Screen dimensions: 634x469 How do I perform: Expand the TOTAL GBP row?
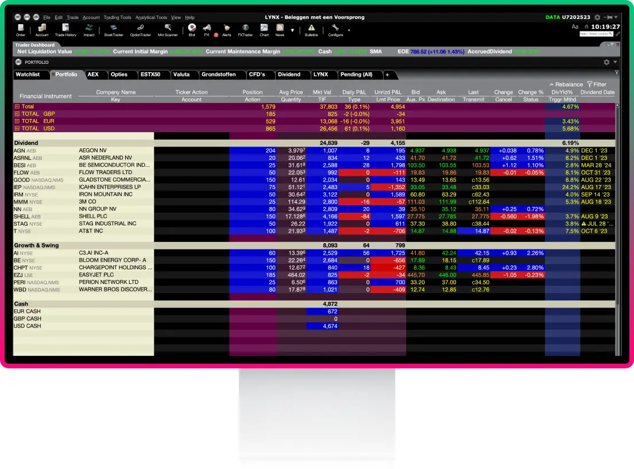[x=17, y=114]
